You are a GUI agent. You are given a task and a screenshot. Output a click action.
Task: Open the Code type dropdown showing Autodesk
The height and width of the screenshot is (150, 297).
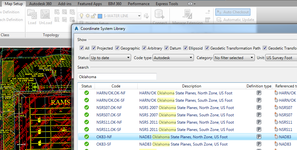coord(173,58)
